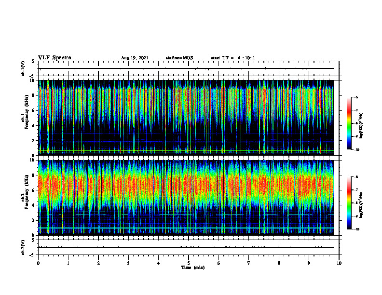Select the date label "Aug.19, 2021"
382x295 pixels.
(x=135, y=58)
